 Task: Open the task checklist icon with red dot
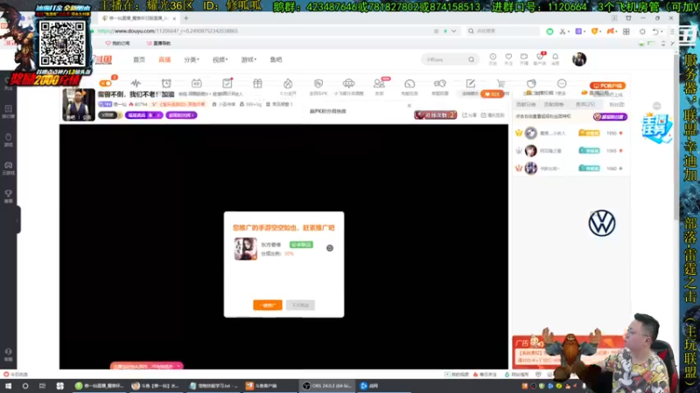tap(227, 83)
